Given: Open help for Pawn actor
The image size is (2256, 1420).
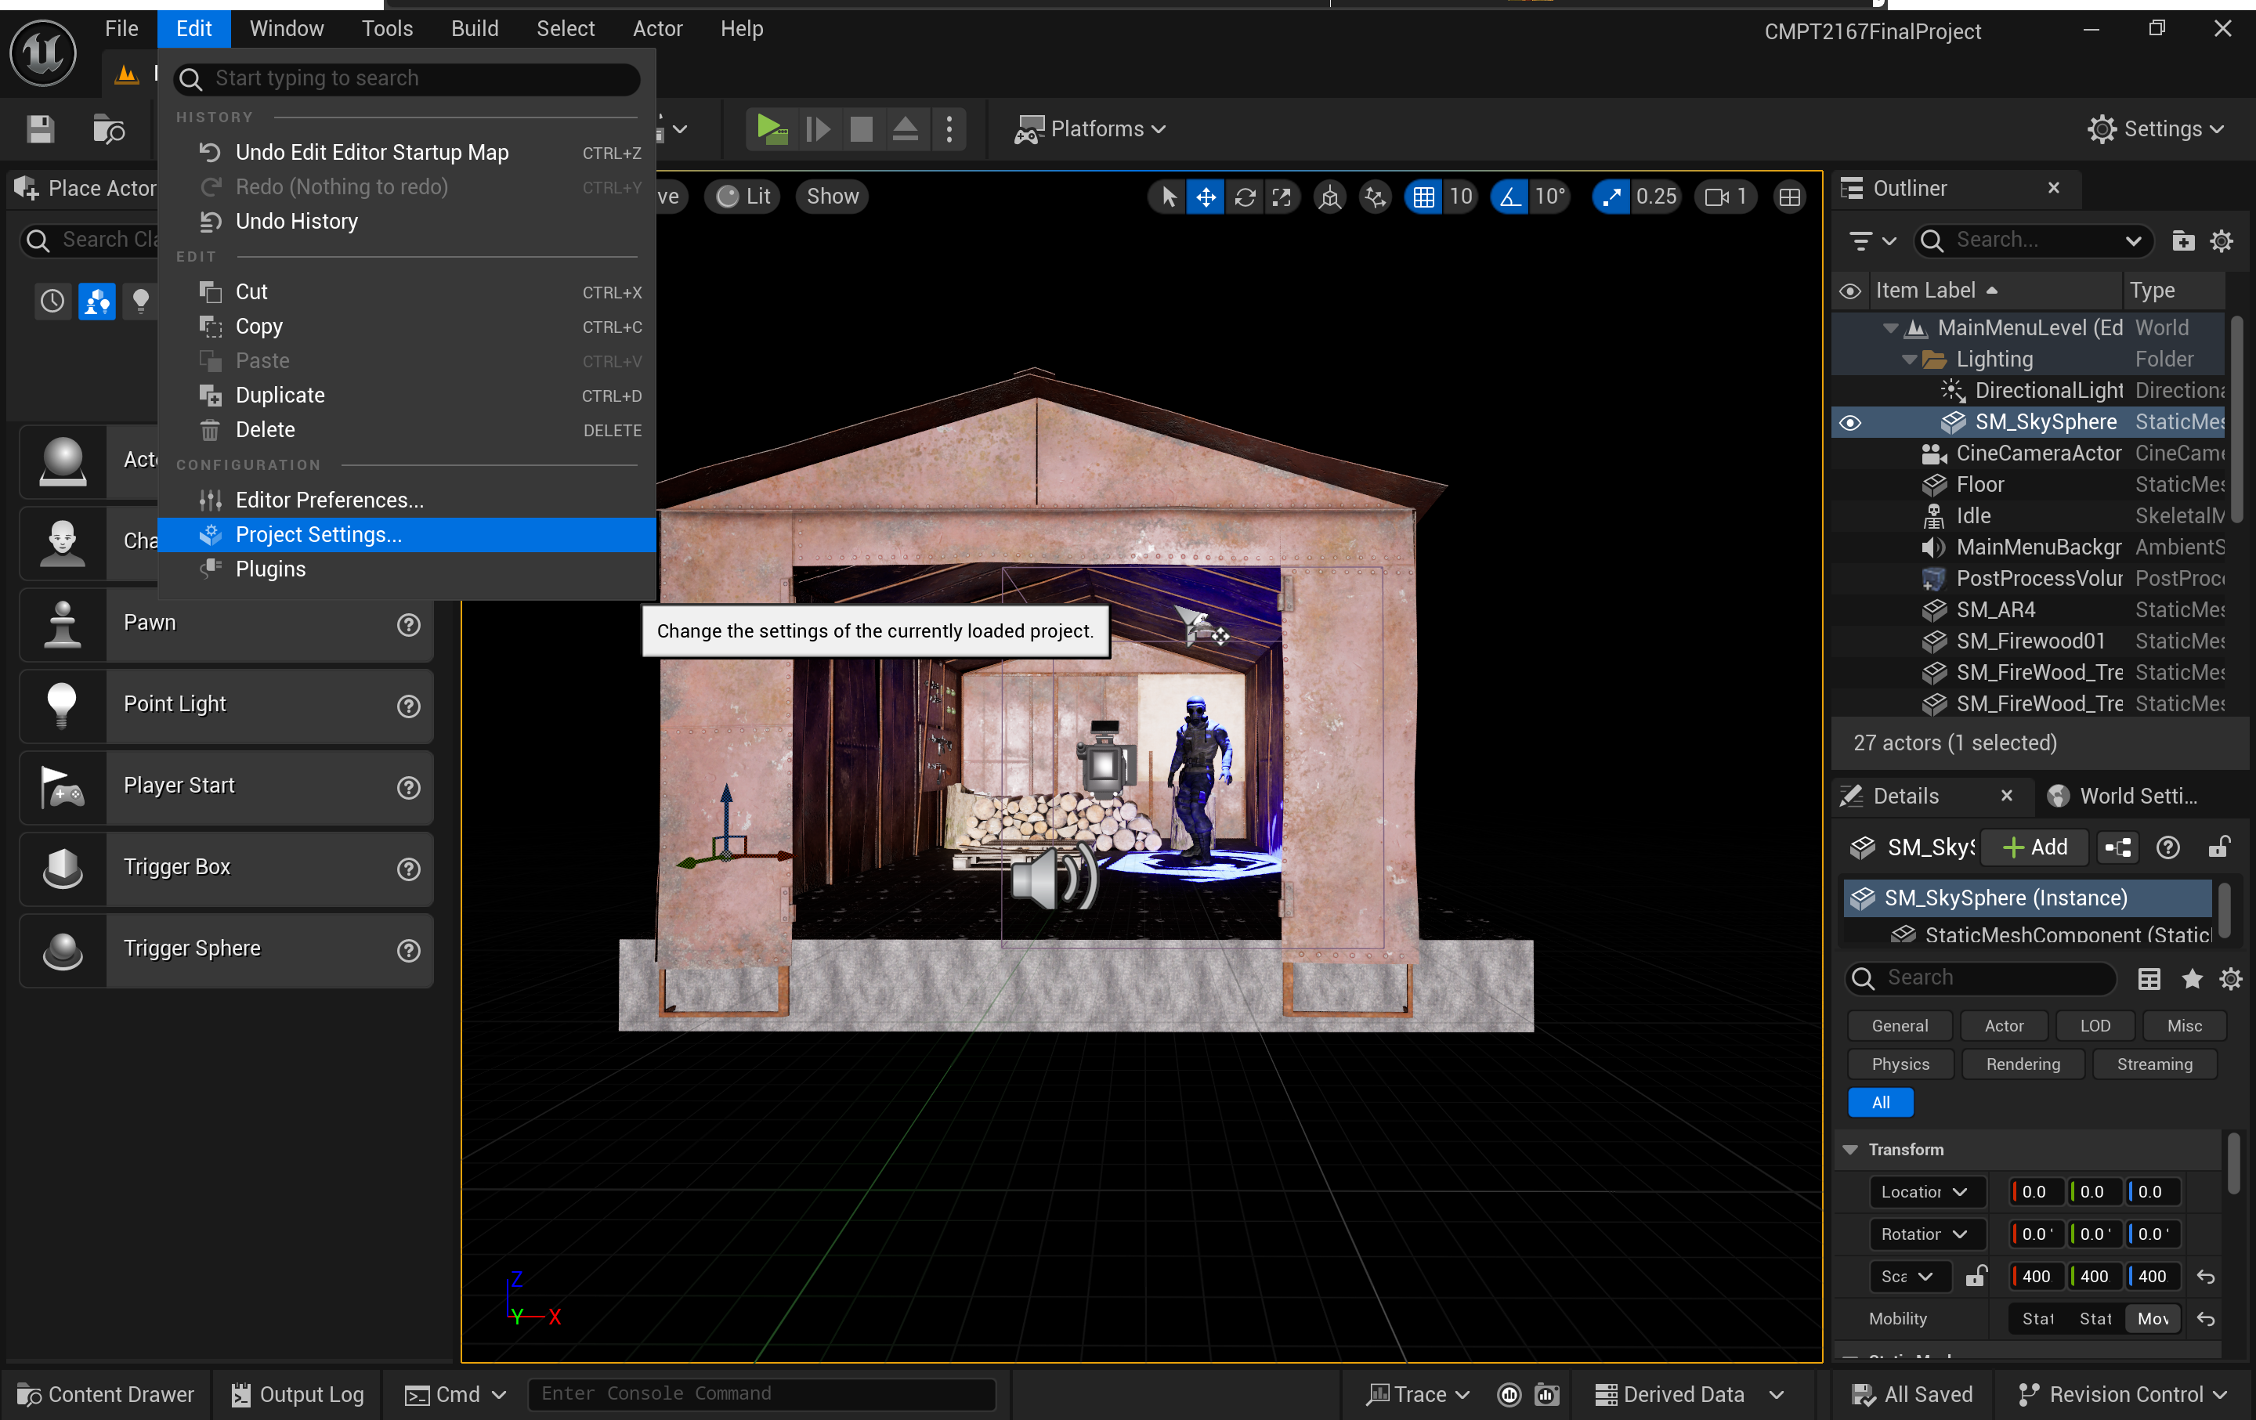Looking at the screenshot, I should [x=408, y=623].
